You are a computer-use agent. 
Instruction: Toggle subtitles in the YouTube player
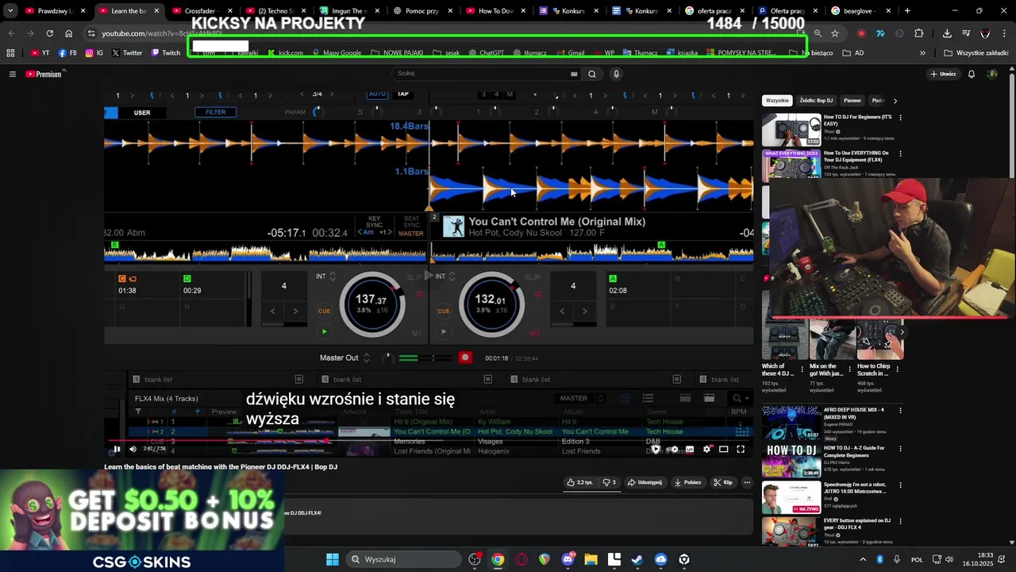tap(690, 450)
